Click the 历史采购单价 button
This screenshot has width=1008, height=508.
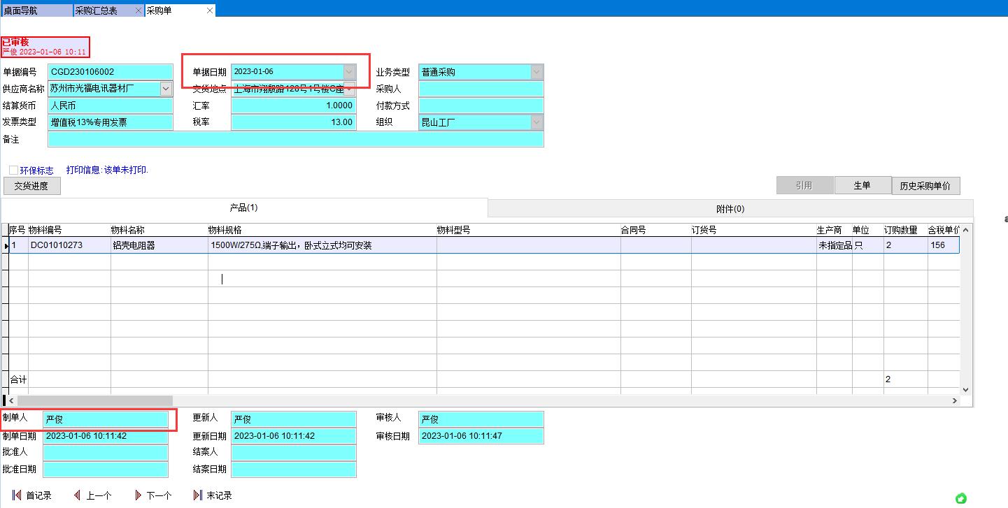(x=925, y=186)
